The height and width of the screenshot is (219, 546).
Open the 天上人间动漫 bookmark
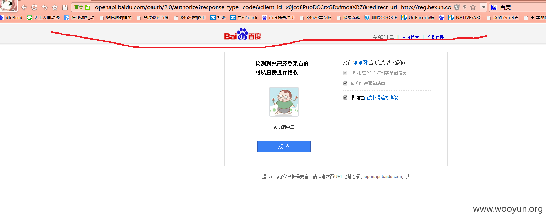(x=43, y=18)
